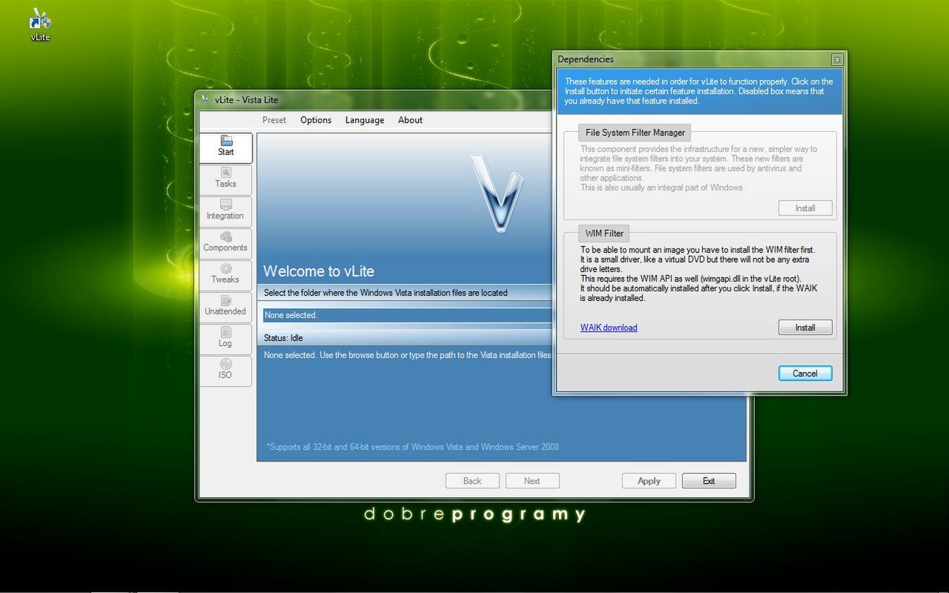
Task: Click the File System Filter Manager label
Action: click(x=635, y=133)
